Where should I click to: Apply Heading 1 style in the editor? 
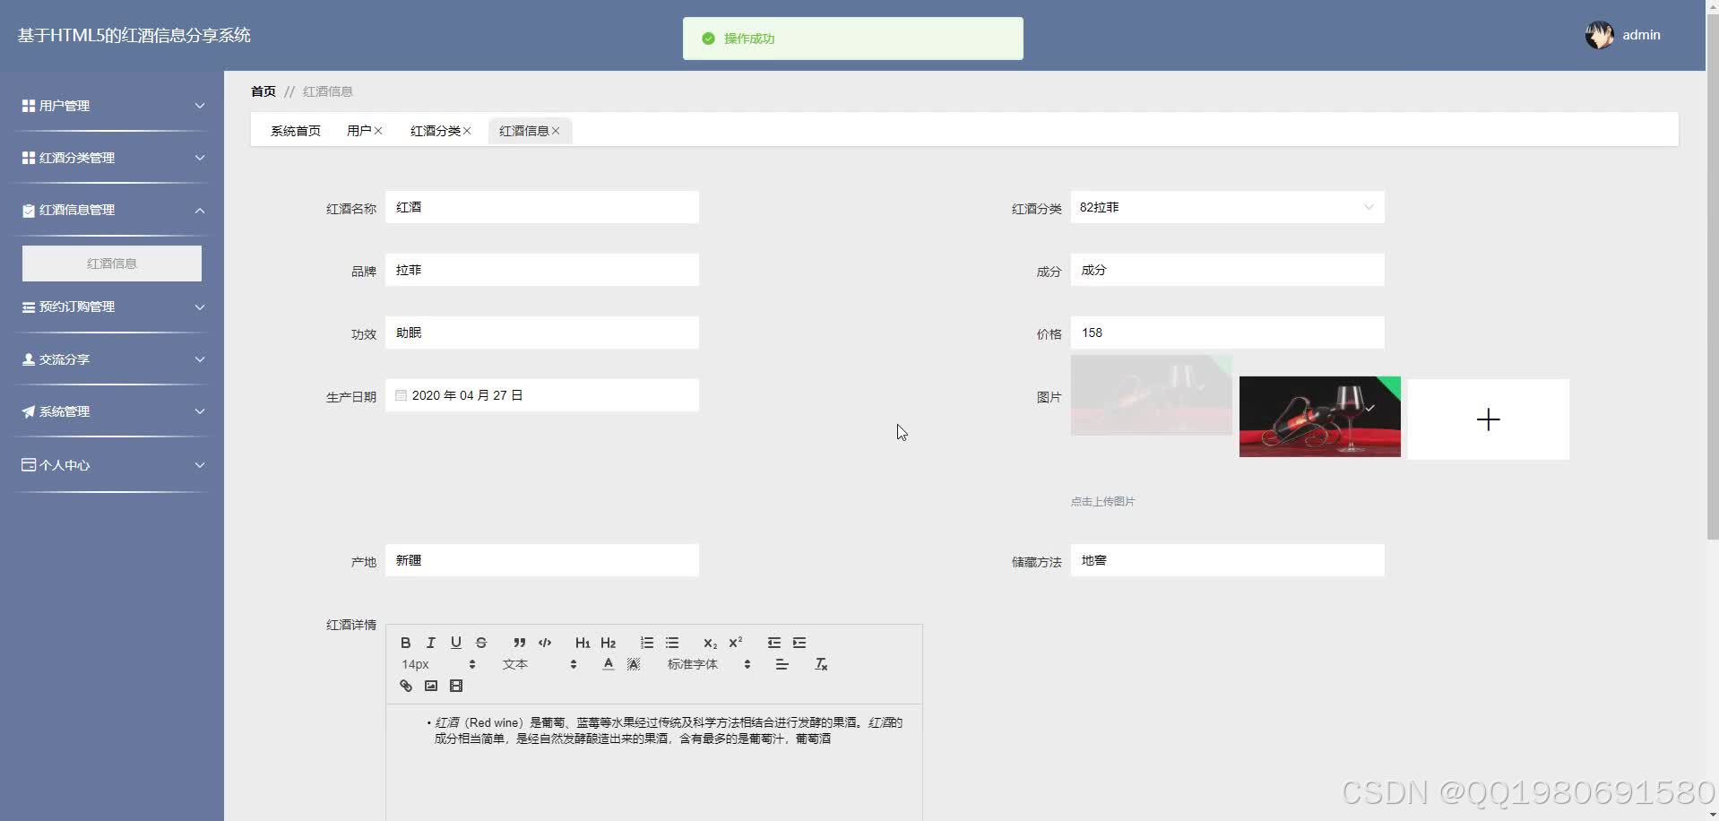point(583,642)
